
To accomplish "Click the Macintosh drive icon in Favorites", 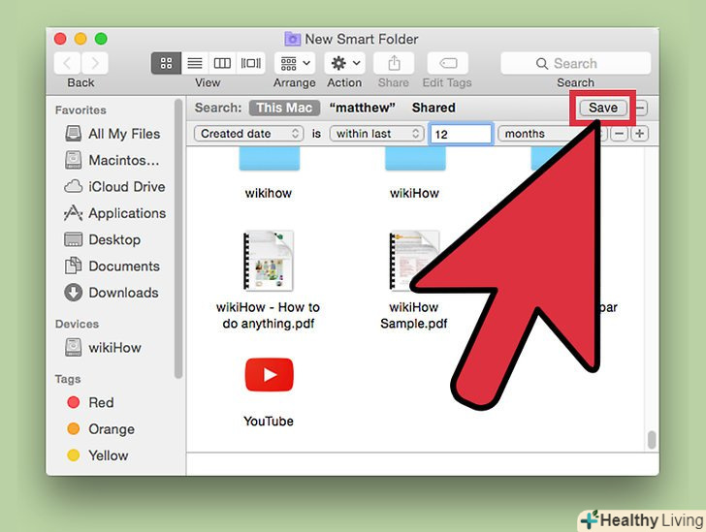I will [74, 160].
